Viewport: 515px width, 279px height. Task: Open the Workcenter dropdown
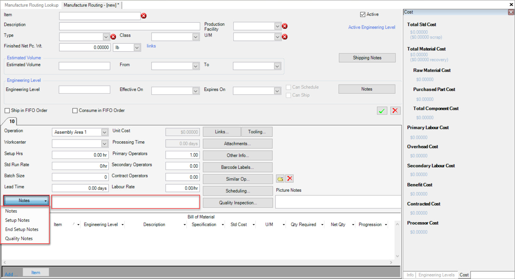tap(105, 143)
